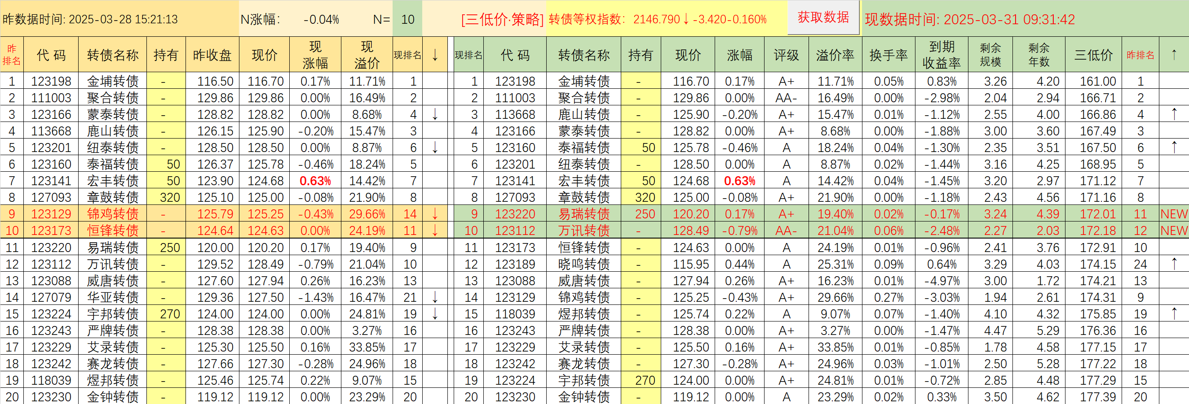This screenshot has height=404, width=1189.
Task: Click the down arrow in the 恒锋转债 highlighted row
Action: tap(435, 230)
